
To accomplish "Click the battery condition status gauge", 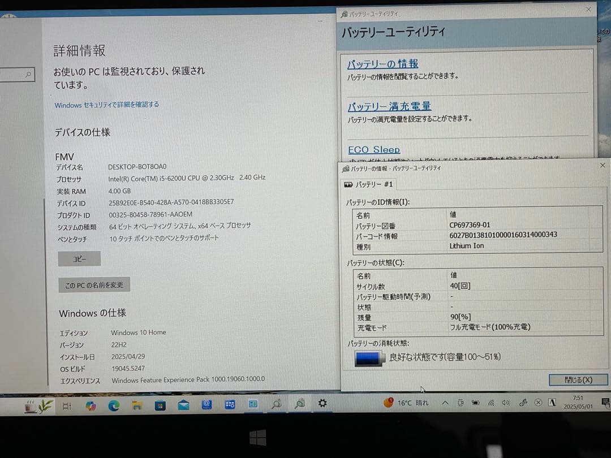I will point(369,358).
